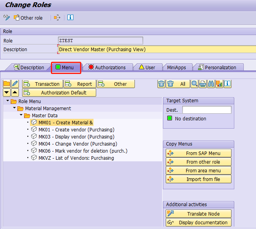Click Display documentation button
Viewport: 256px width, 229px height.
pos(198,222)
